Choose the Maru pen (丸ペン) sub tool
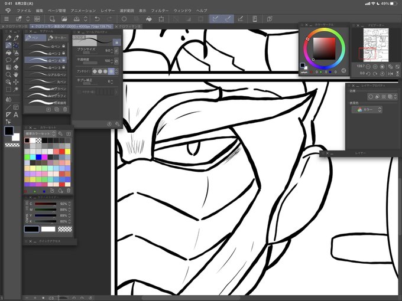 click(x=46, y=81)
